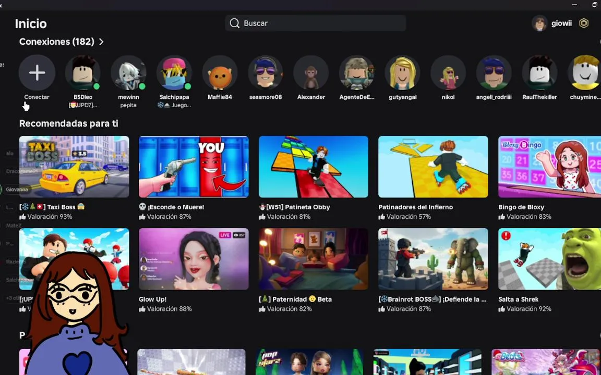Click Taxi Boss title text
This screenshot has height=375, width=601.
(x=52, y=207)
